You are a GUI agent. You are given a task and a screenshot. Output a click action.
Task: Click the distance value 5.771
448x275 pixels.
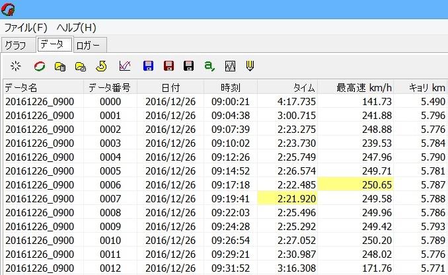pos(433,268)
